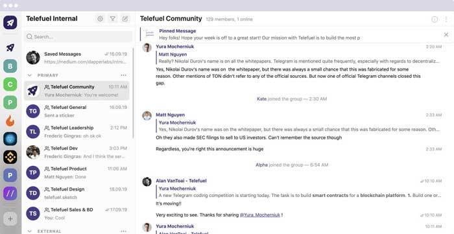Open the Telefuel rocket logo workspace
The image size is (454, 234).
(x=10, y=23)
